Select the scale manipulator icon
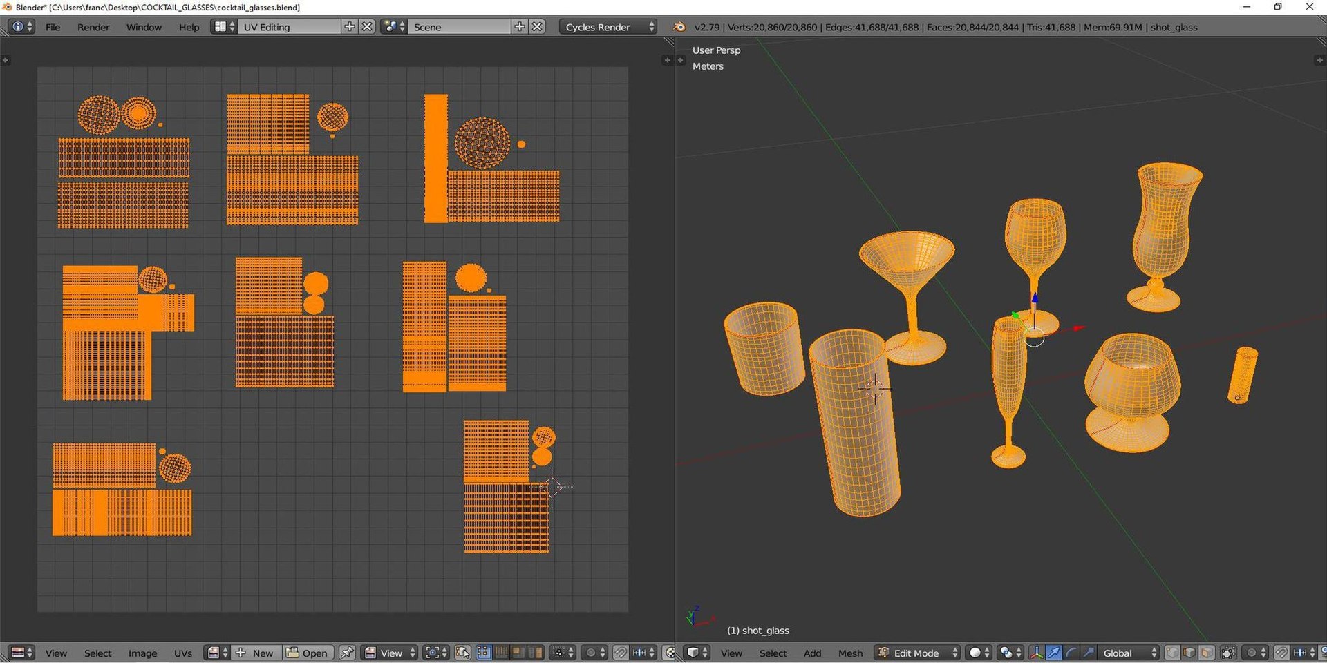Screen dimensions: 1327x663 (1089, 653)
